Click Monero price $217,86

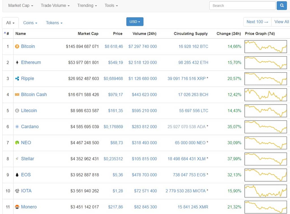(x=116, y=207)
